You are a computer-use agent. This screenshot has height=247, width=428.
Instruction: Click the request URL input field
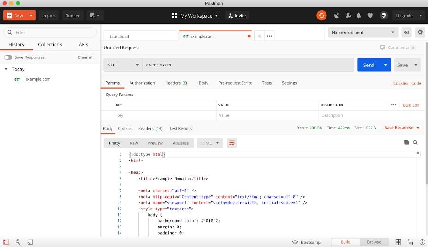click(248, 65)
